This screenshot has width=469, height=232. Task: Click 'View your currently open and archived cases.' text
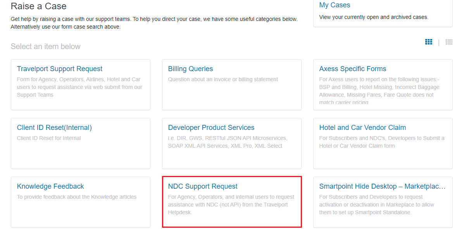pyautogui.click(x=374, y=17)
